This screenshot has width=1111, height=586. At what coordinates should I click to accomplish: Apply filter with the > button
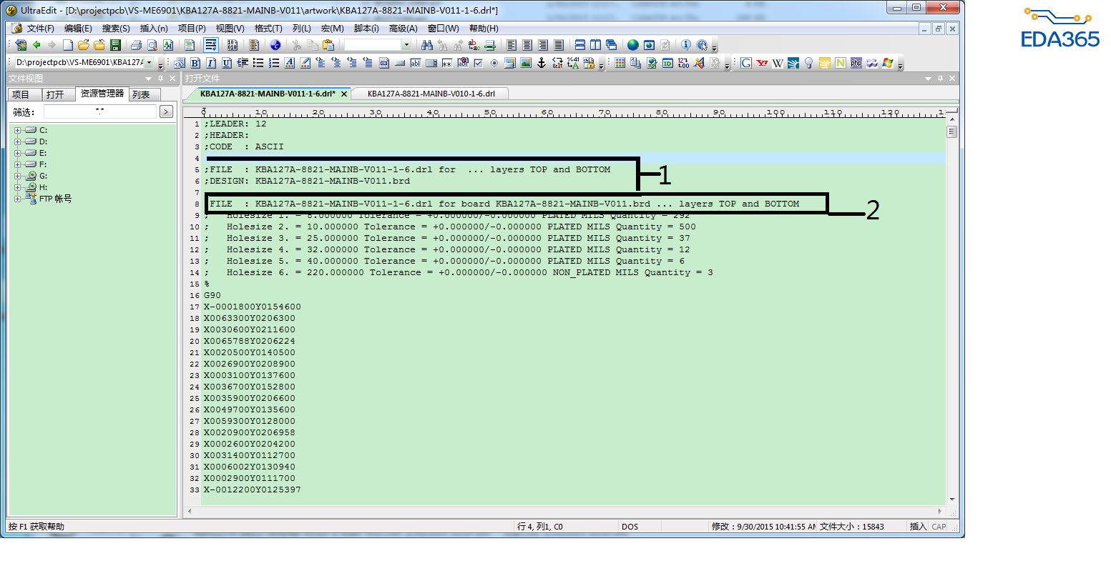tap(166, 111)
